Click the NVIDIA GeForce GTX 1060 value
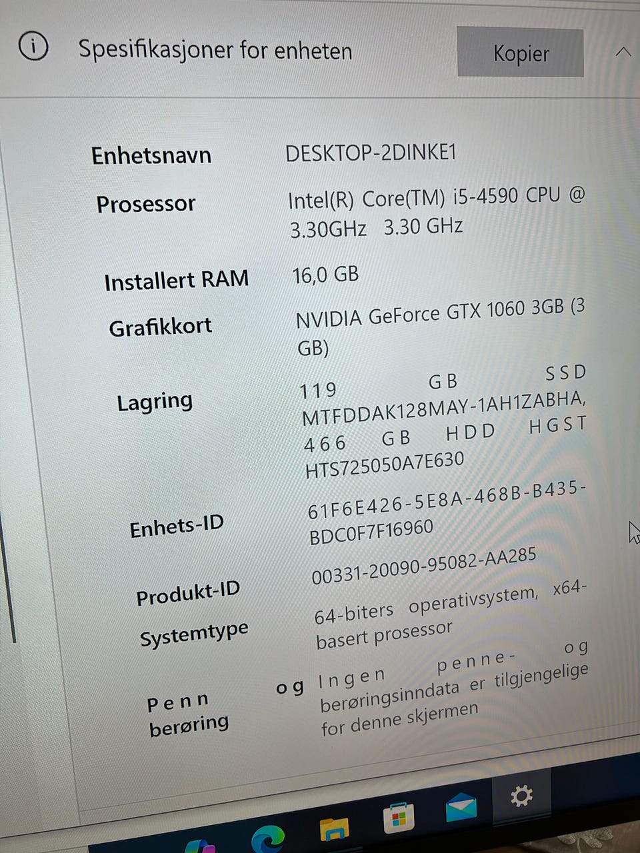640x853 pixels. [x=441, y=327]
